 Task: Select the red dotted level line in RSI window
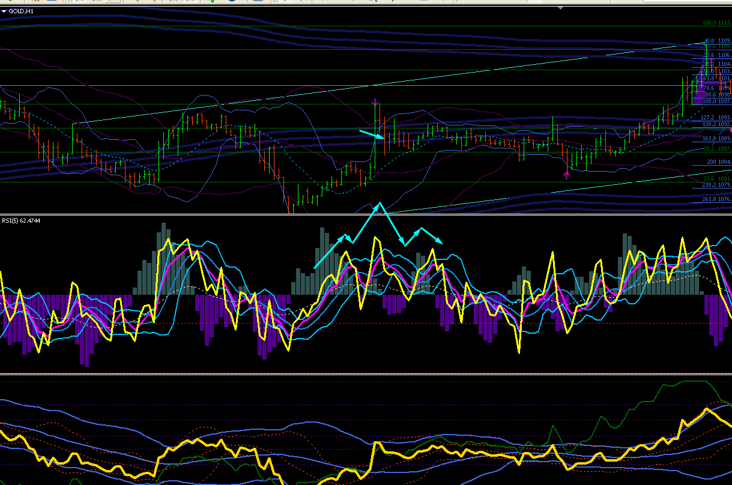coord(366,323)
